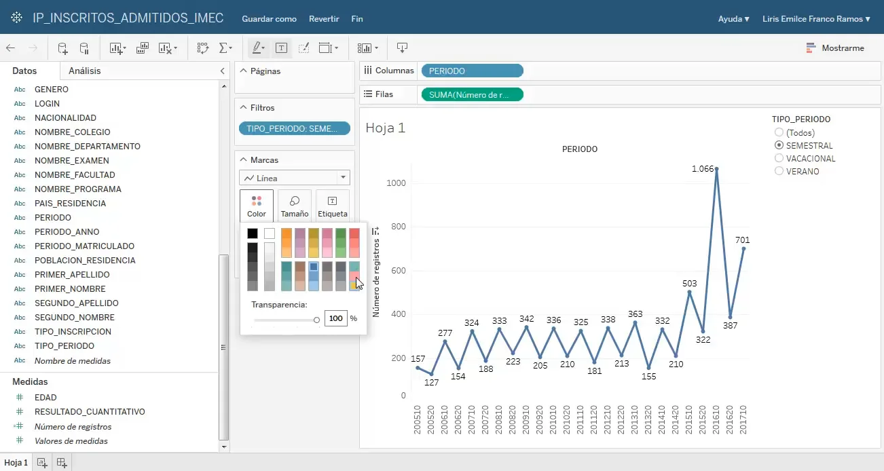Add a new dashboard tab at bottom
Viewport: 884px width, 471px height.
coord(62,463)
